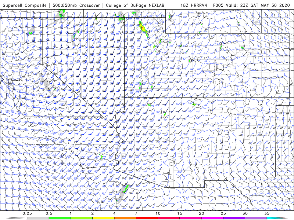Click the legend value '30'

(245, 213)
